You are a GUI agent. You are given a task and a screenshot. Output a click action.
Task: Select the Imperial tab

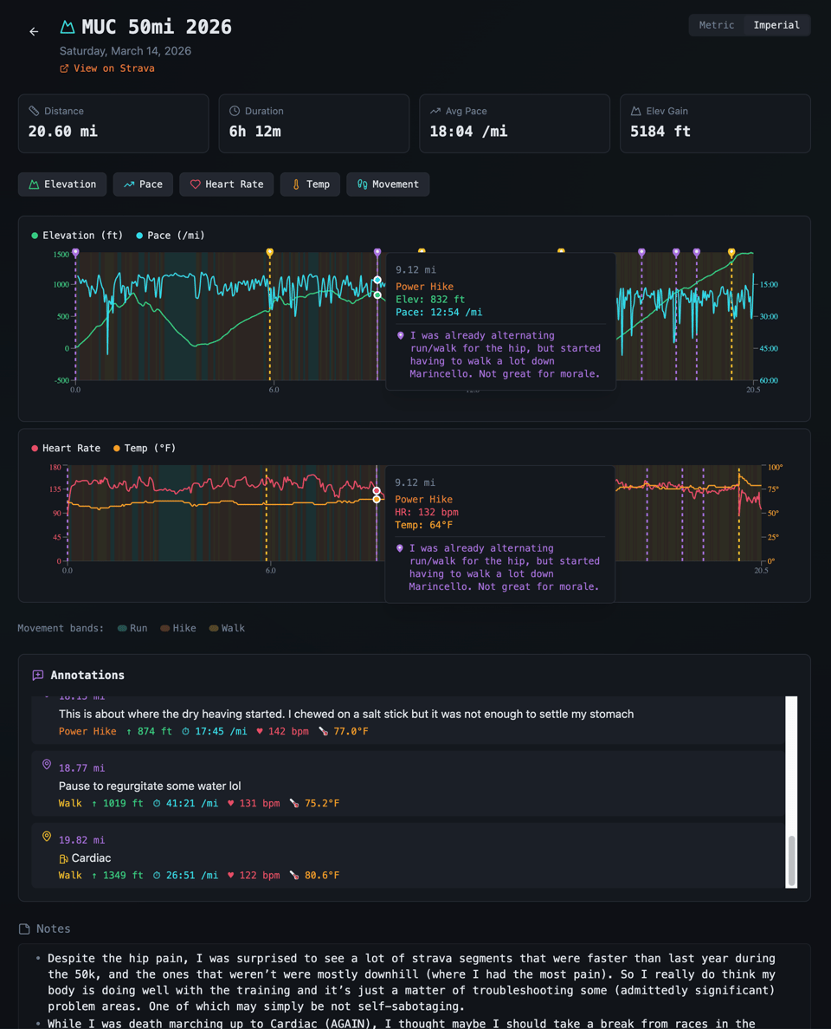pos(776,25)
